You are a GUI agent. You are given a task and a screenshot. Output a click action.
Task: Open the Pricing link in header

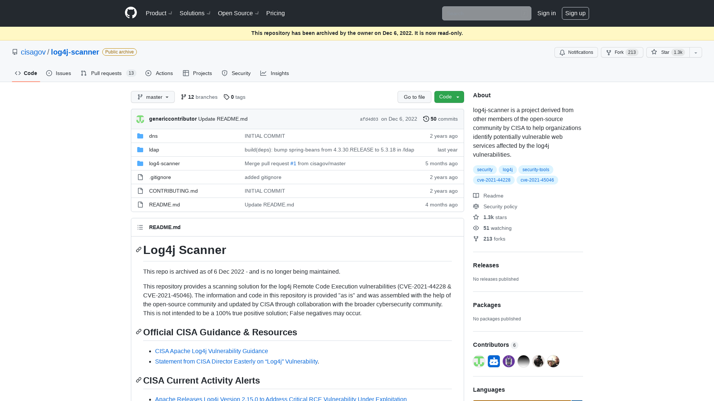[276, 13]
